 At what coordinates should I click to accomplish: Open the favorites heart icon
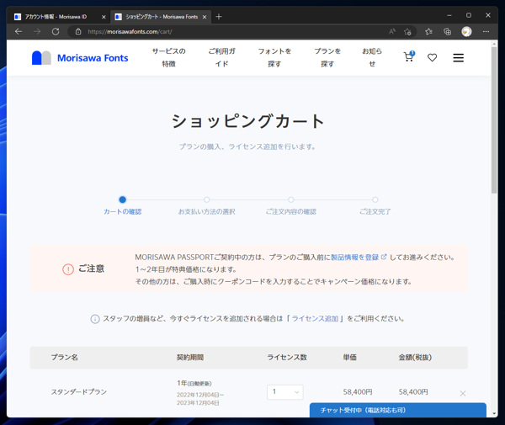coord(432,57)
